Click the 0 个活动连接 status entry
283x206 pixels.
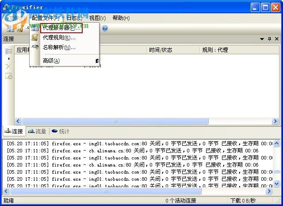tap(181, 200)
